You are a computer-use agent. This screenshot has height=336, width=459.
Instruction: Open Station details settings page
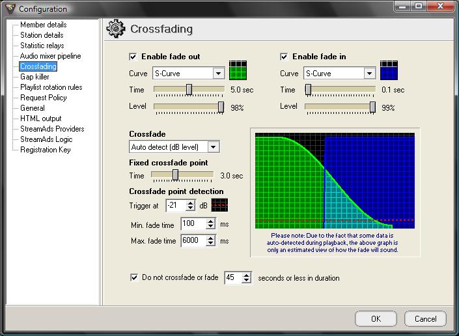(42, 35)
